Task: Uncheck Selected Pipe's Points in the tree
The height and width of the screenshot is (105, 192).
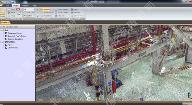Action: coord(6,36)
